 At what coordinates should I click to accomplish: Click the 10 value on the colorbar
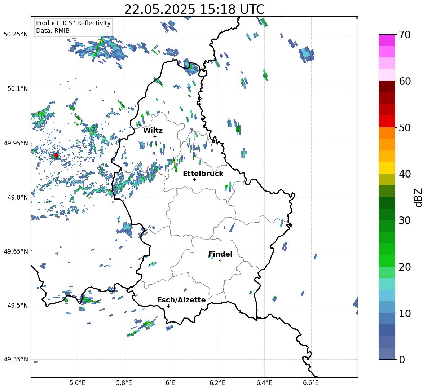pos(405,313)
